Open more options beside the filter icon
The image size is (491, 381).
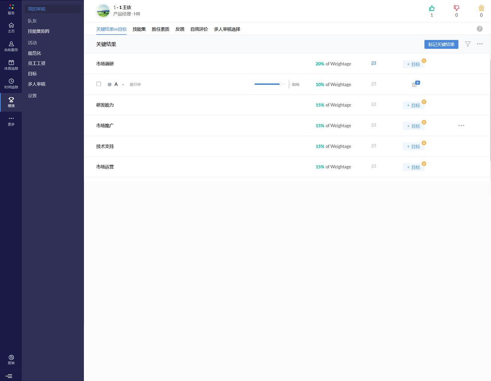click(x=480, y=44)
